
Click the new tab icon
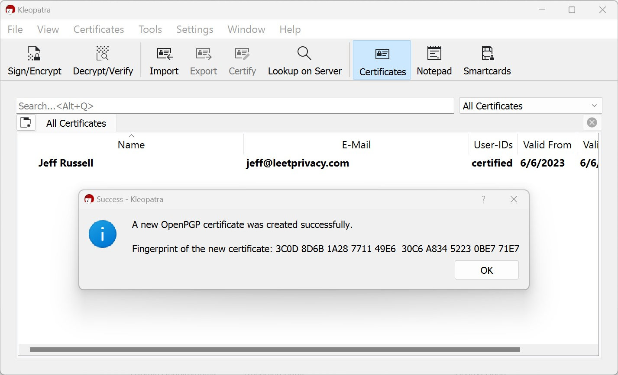pyautogui.click(x=26, y=123)
